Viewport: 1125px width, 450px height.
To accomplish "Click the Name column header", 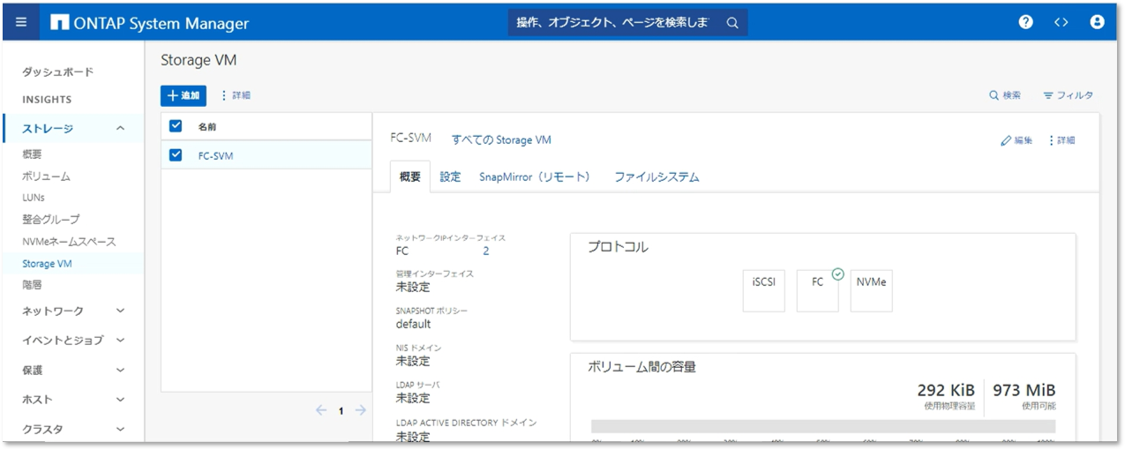I will coord(207,126).
